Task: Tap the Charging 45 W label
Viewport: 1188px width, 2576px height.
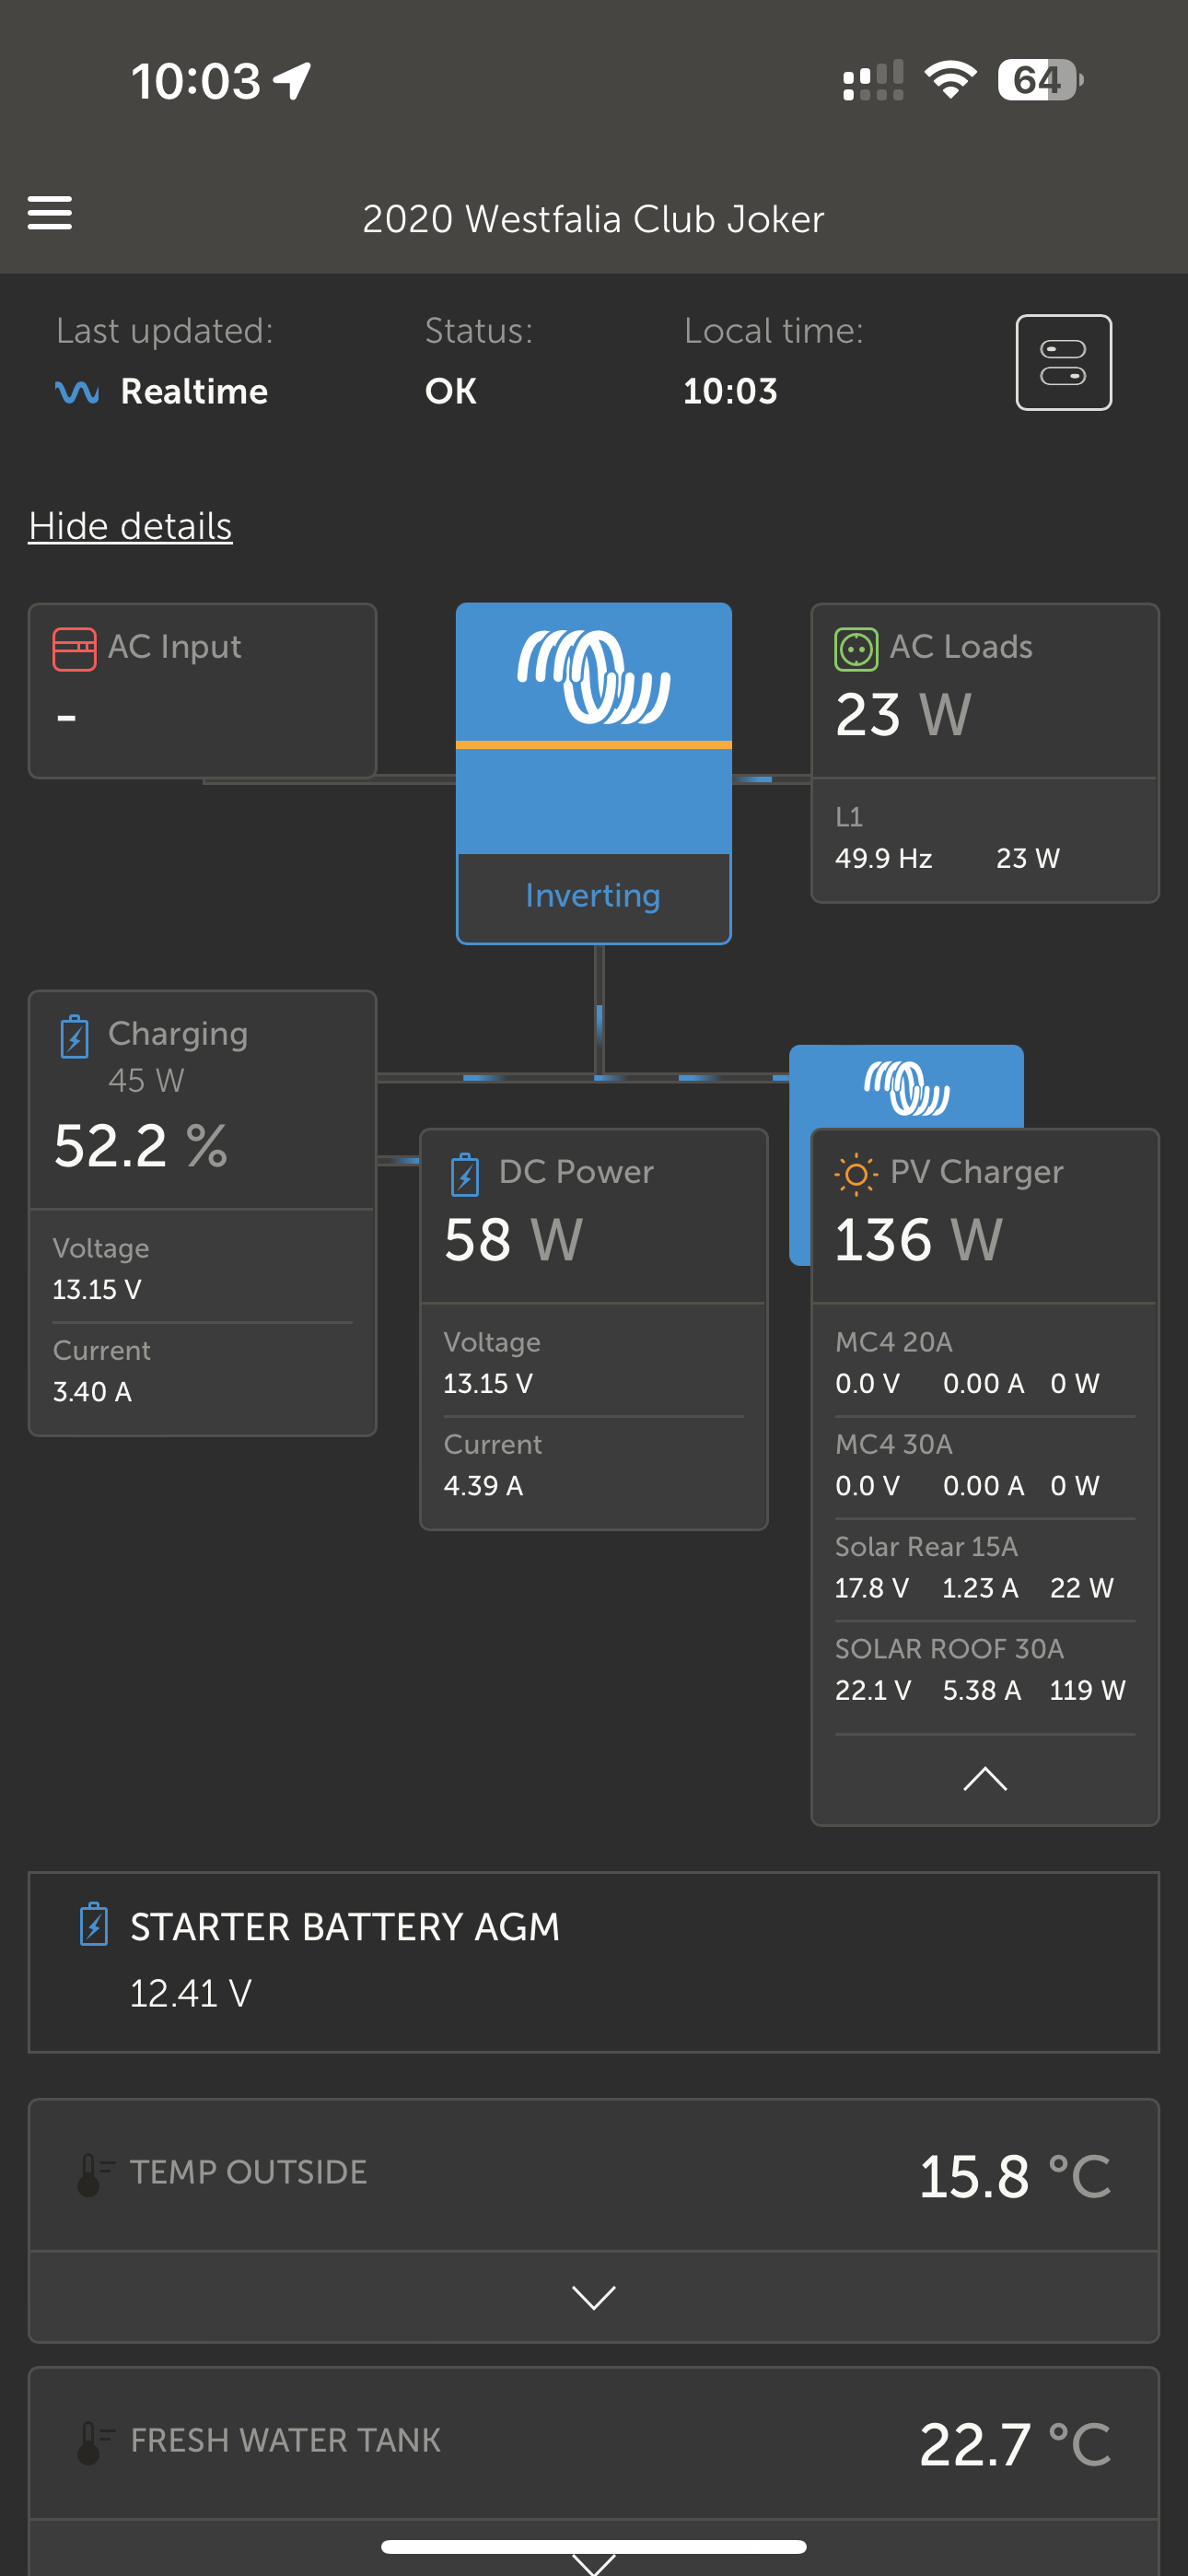Action: coord(146,1080)
